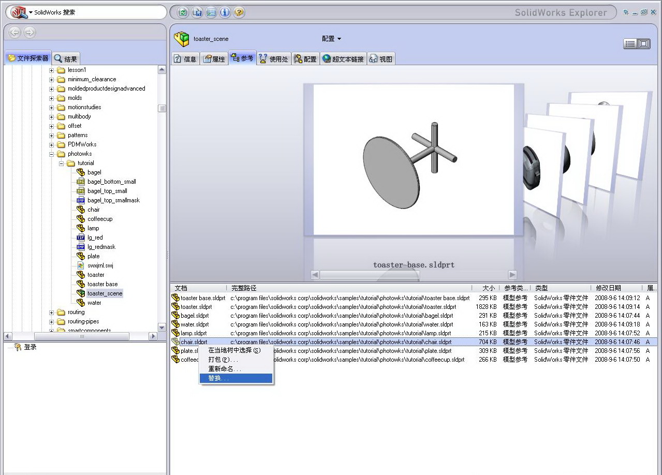Click the 登录 login item
Screen dimensions: 662x475
click(30, 347)
